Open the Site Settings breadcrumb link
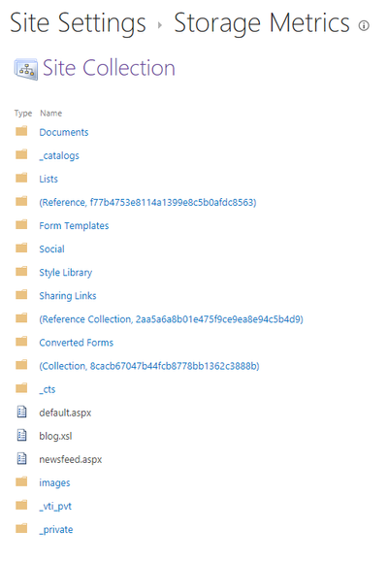 tap(78, 23)
